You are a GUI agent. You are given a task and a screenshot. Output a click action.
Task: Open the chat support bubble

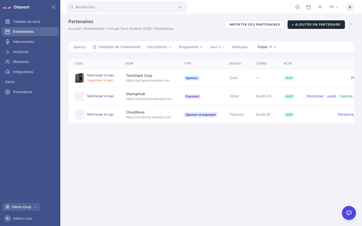point(349,213)
